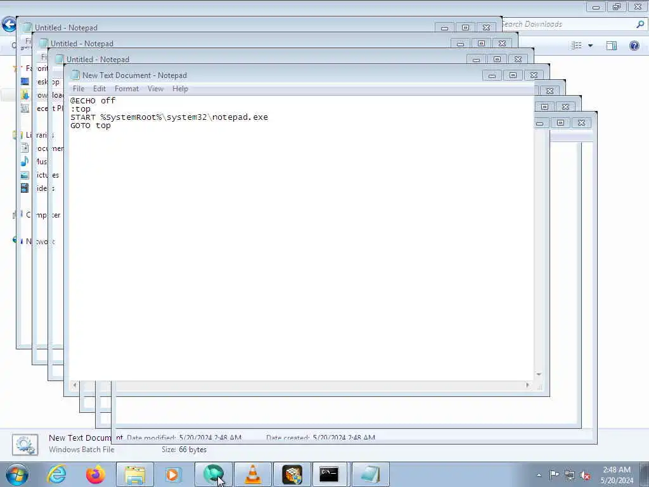
Task: Open the Windows Start menu
Action: tap(17, 474)
